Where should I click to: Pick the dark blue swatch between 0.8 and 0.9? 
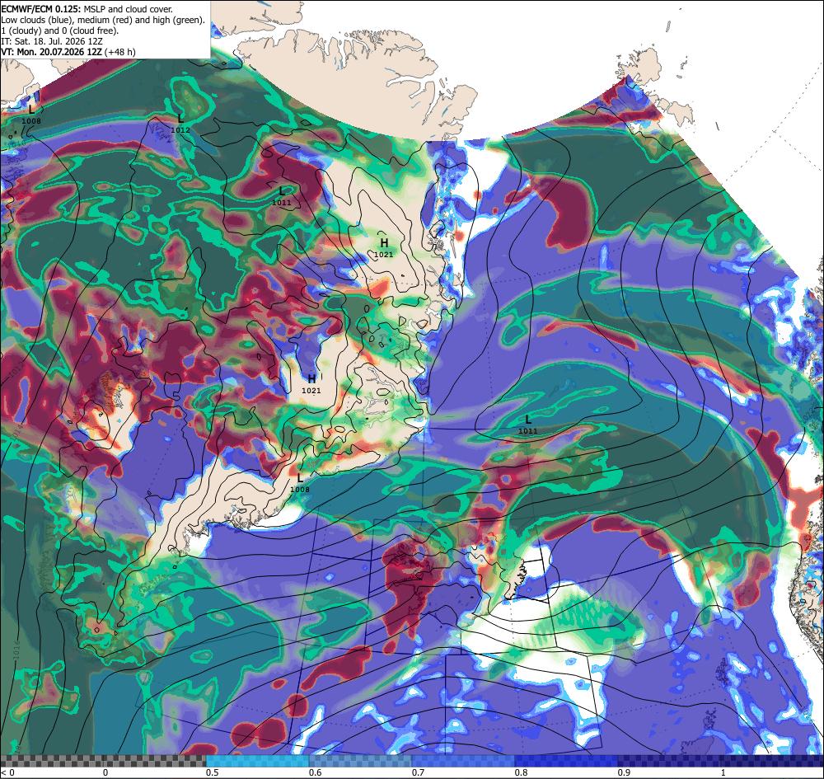click(x=567, y=761)
